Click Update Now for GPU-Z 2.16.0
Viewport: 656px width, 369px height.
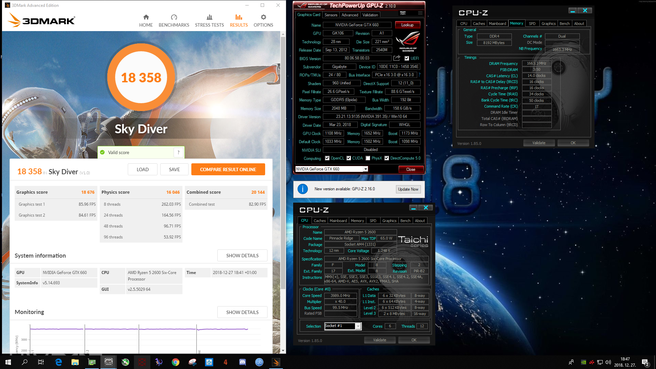tap(408, 189)
